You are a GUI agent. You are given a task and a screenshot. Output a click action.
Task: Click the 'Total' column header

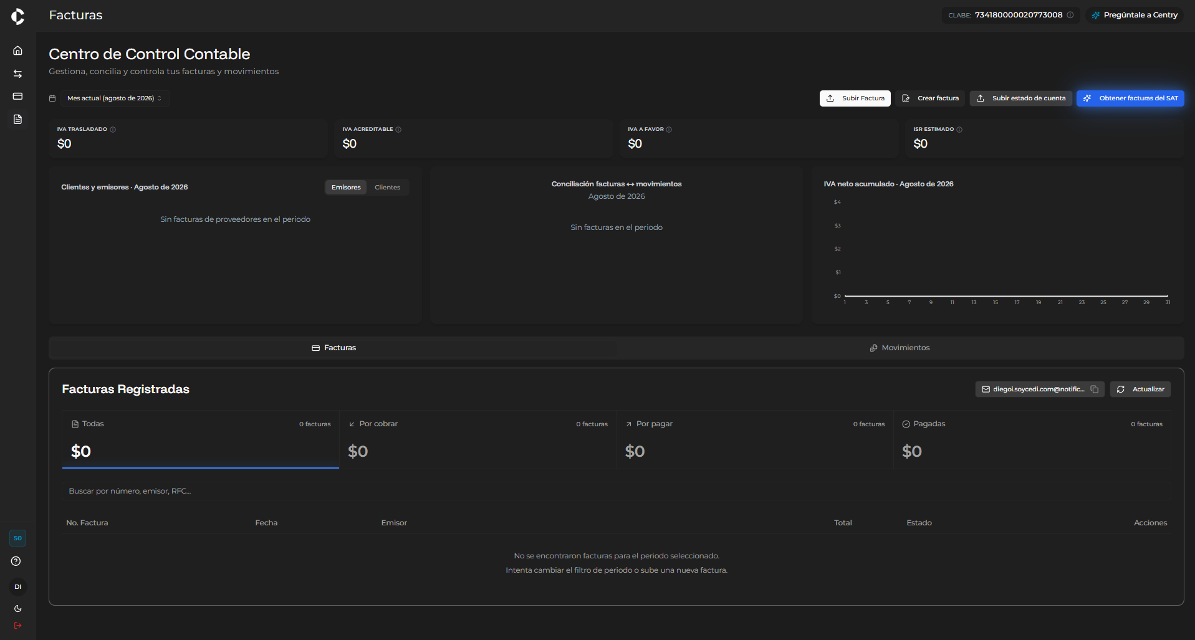pos(843,523)
